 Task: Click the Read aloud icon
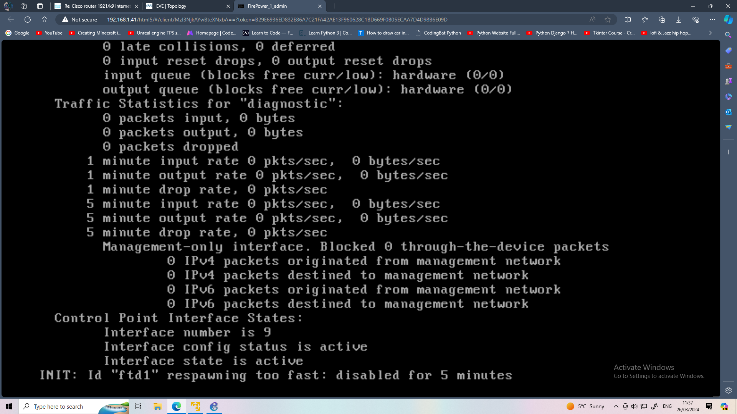click(x=592, y=20)
